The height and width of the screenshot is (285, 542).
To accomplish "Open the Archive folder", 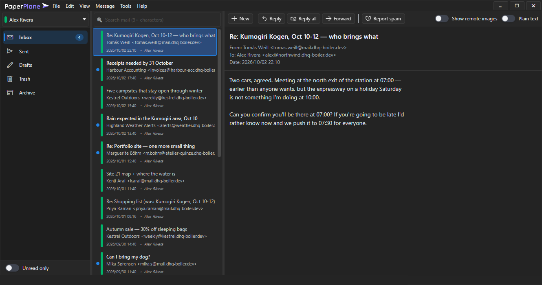I will 45,93.
